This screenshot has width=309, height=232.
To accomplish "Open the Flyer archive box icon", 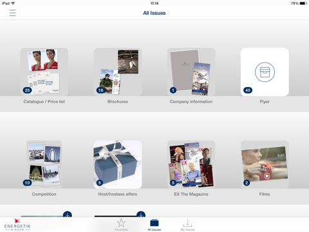I will click(x=265, y=72).
